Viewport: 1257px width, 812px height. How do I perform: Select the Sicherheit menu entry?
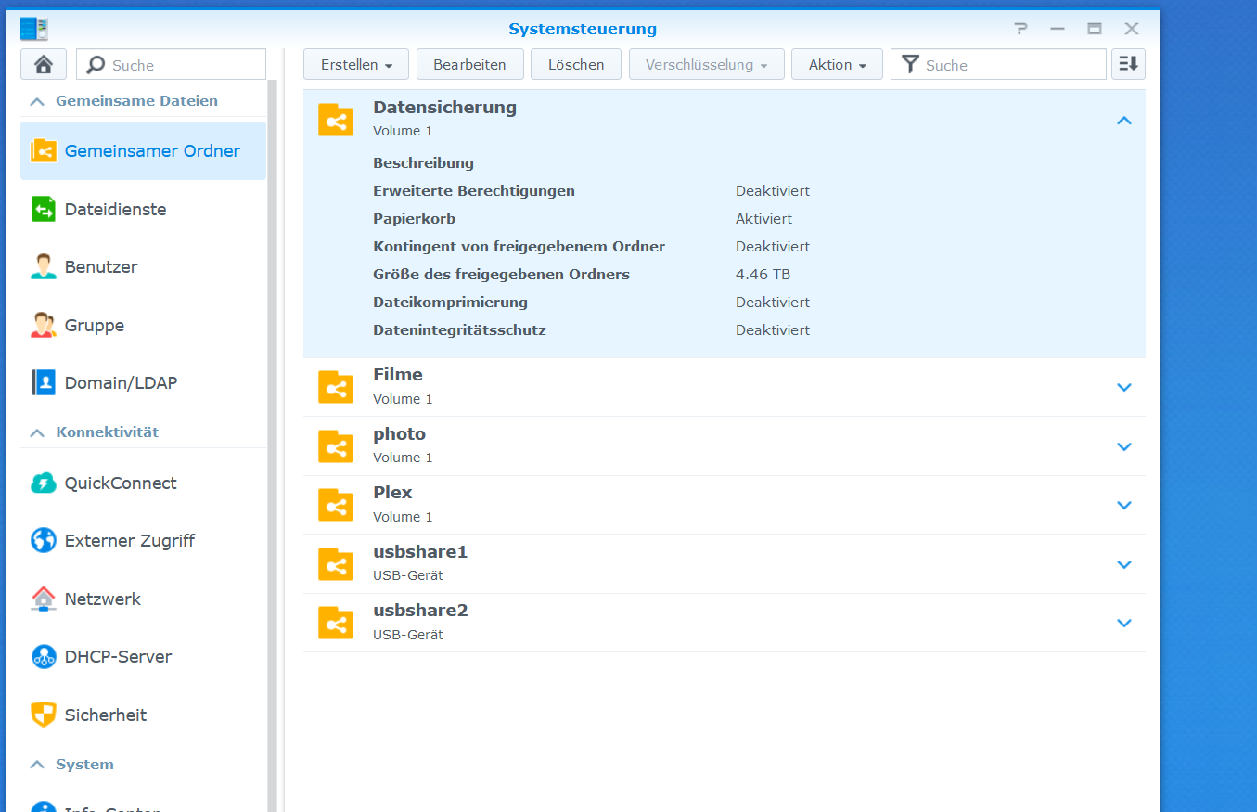144,715
